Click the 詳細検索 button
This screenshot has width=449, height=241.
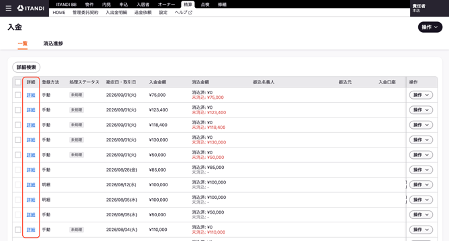tap(26, 67)
